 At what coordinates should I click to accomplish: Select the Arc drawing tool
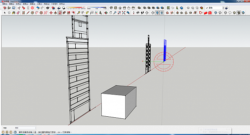(x=37, y=13)
